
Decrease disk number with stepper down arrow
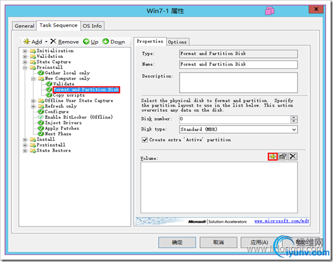(x=293, y=121)
